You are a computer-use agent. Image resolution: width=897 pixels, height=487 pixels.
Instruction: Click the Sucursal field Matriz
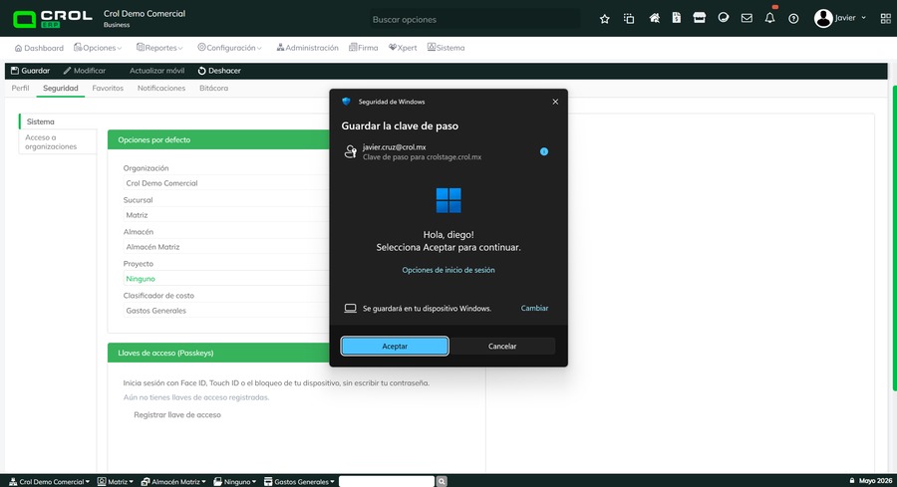coord(226,215)
